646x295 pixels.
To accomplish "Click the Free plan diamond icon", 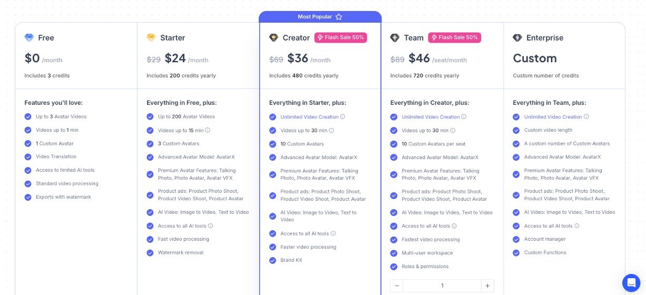I will (x=29, y=38).
